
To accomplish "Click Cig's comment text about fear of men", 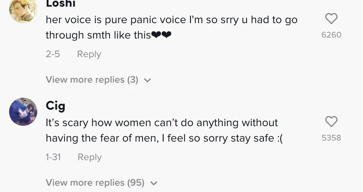I will pyautogui.click(x=161, y=123).
